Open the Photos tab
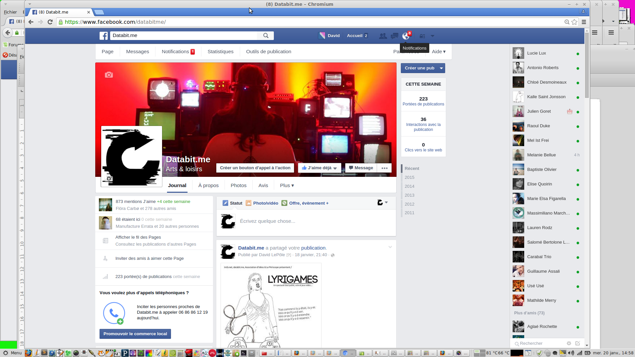This screenshot has width=635, height=357. point(238,185)
